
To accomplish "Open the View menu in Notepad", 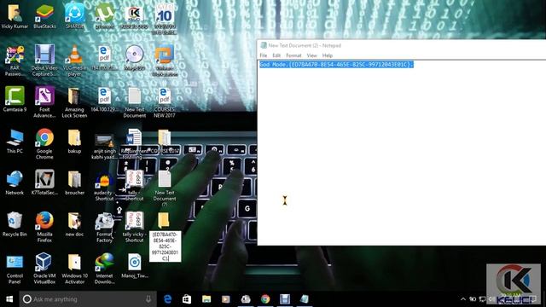I will (311, 55).
